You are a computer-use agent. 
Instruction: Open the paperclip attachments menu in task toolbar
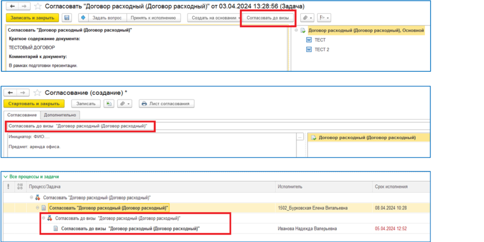click(x=307, y=18)
